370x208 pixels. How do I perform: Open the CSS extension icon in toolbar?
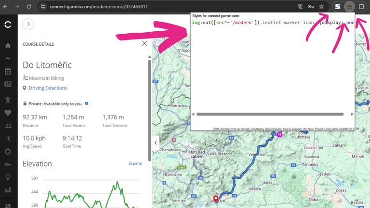tap(349, 7)
